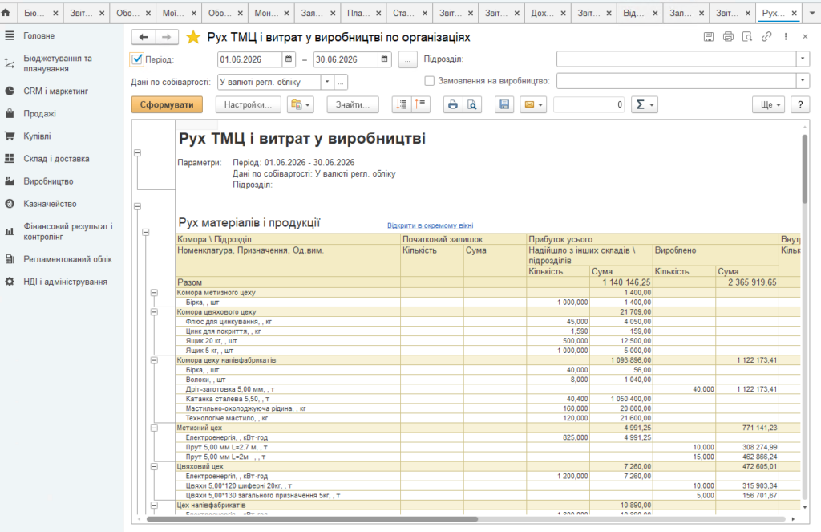Viewport: 821px width, 532px height.
Task: Select Катанка сталева 5,50 row
Action: [x=488, y=399]
